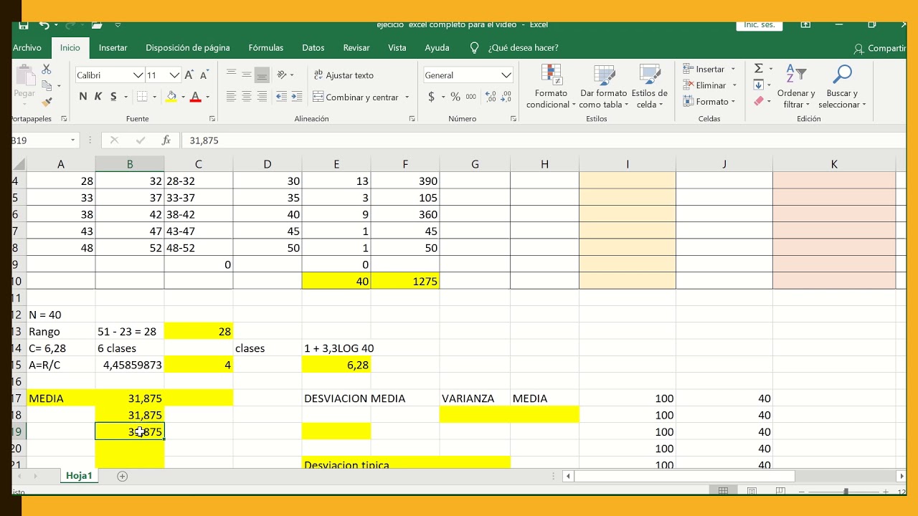
Task: Click the zoom slider in status bar
Action: [846, 491]
